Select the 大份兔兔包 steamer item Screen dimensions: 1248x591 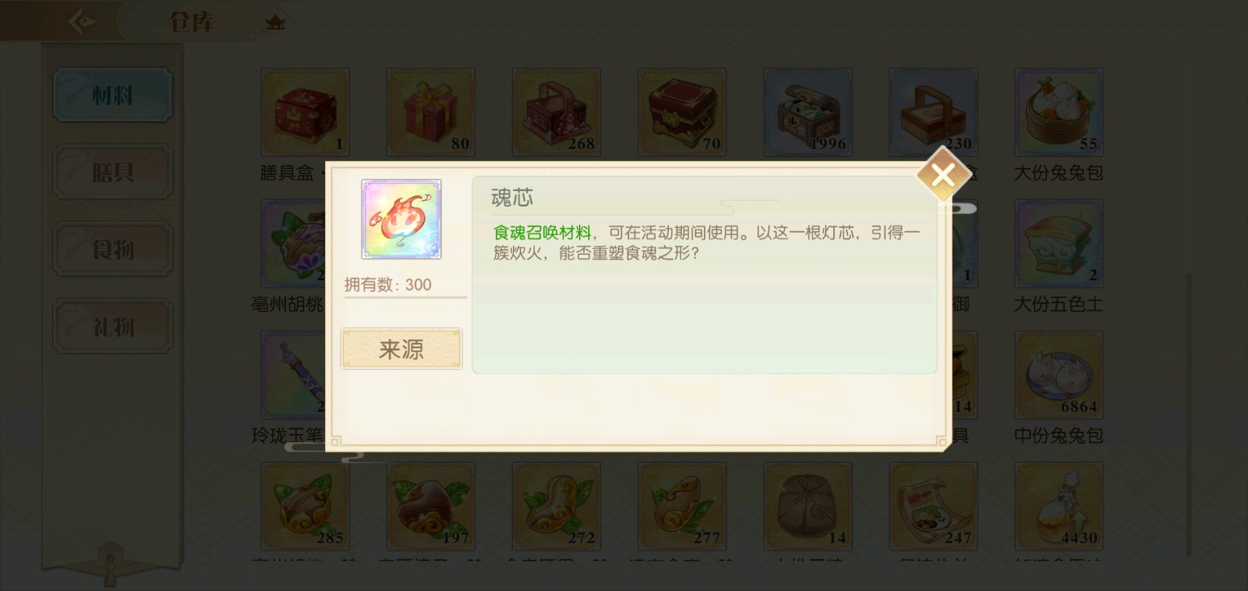[x=1059, y=112]
